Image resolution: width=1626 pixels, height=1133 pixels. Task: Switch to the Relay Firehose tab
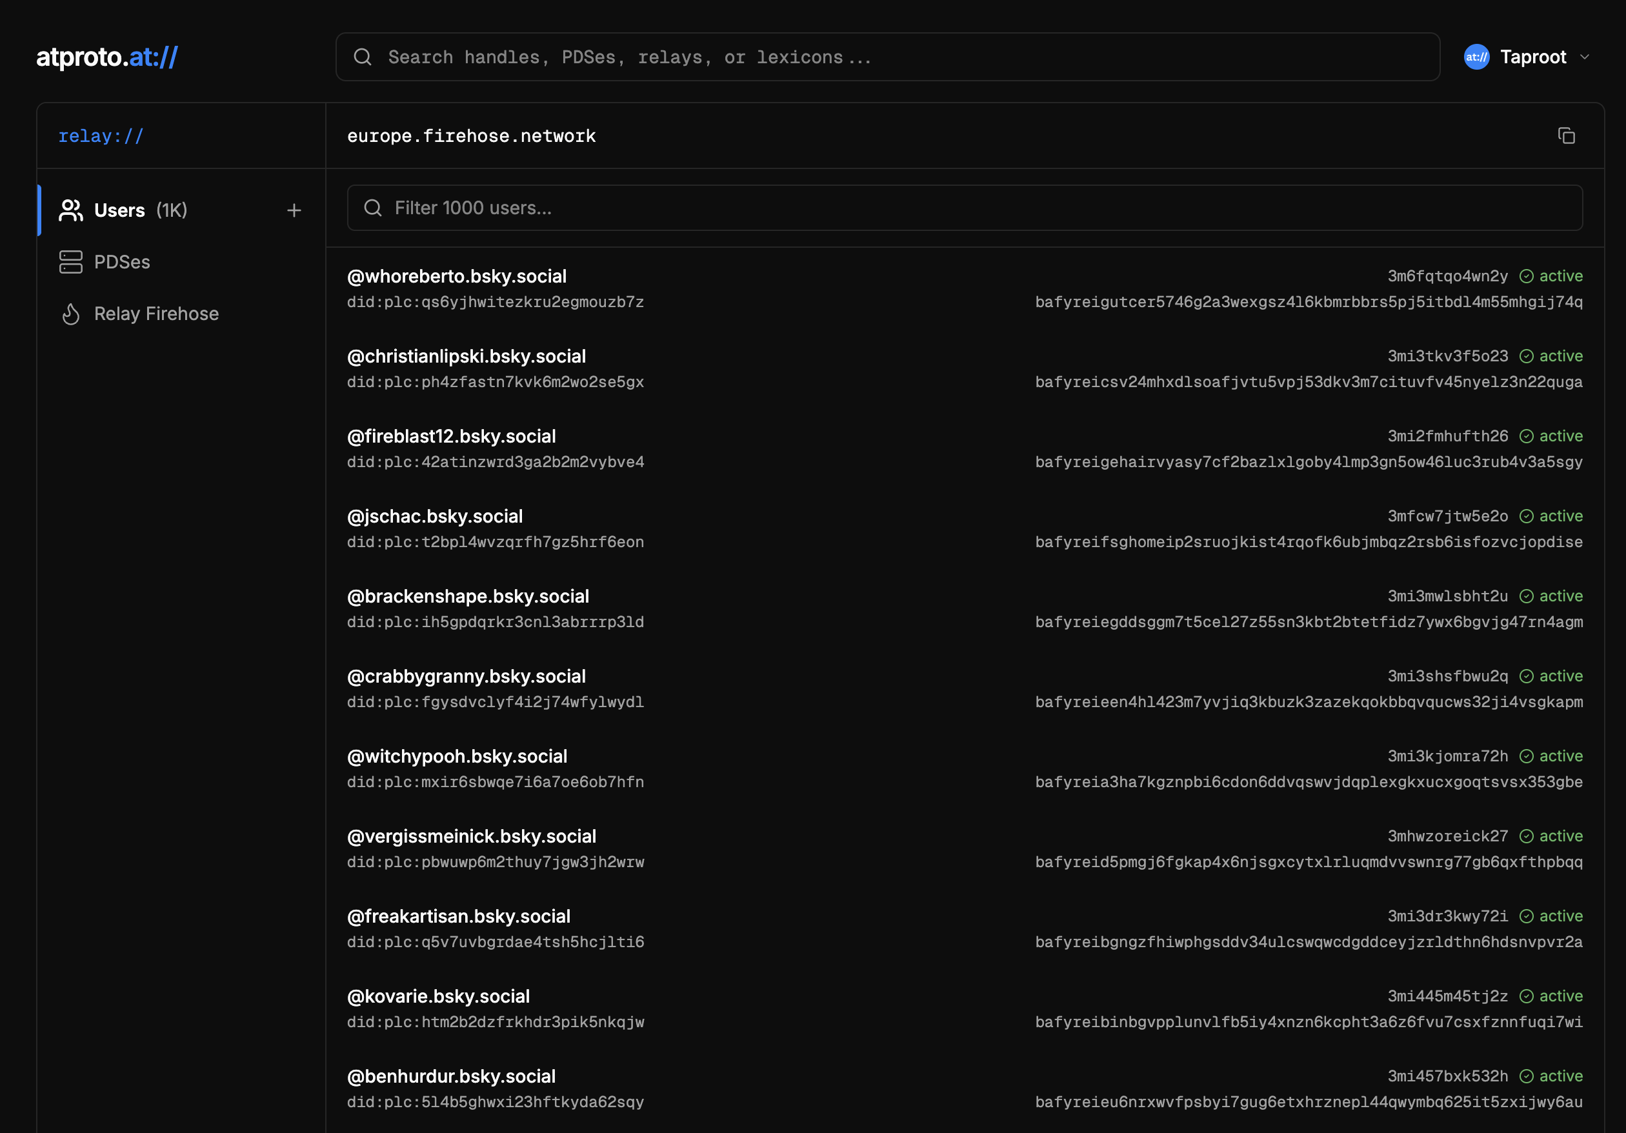coord(156,314)
